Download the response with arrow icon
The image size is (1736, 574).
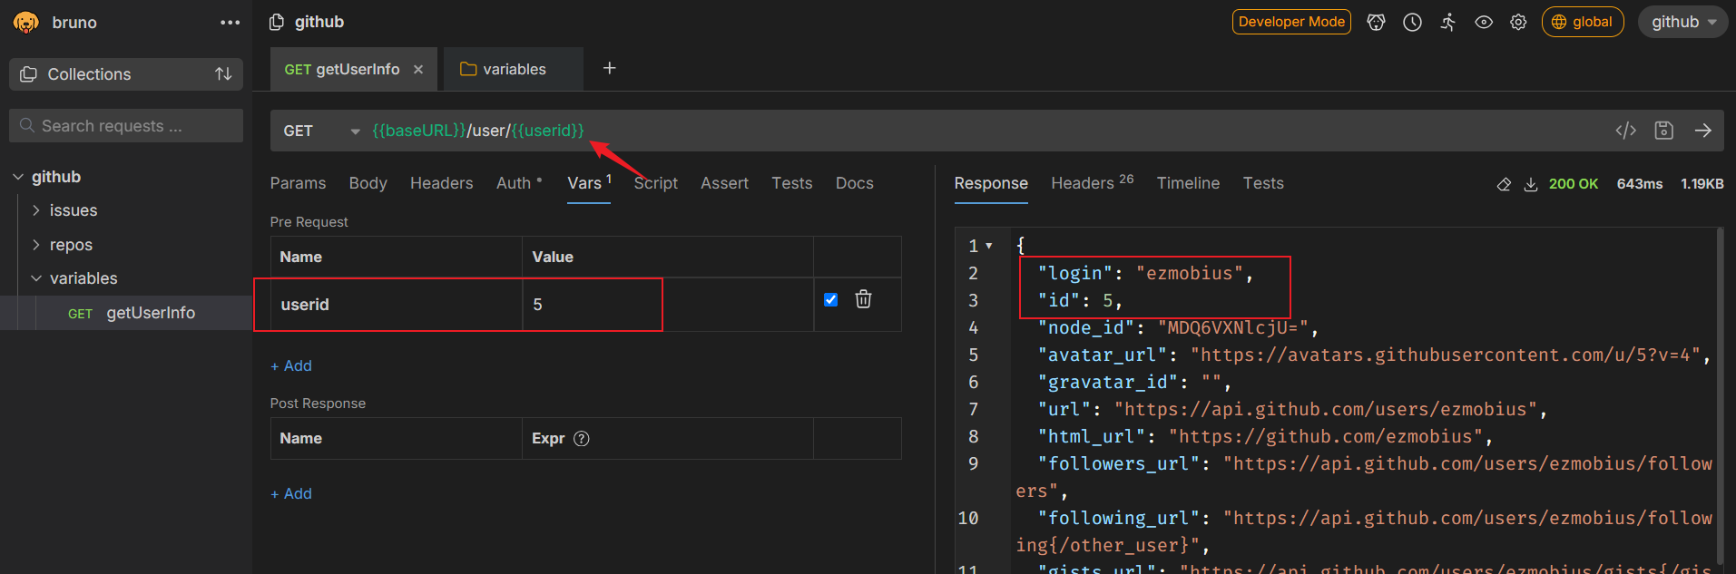tap(1530, 184)
